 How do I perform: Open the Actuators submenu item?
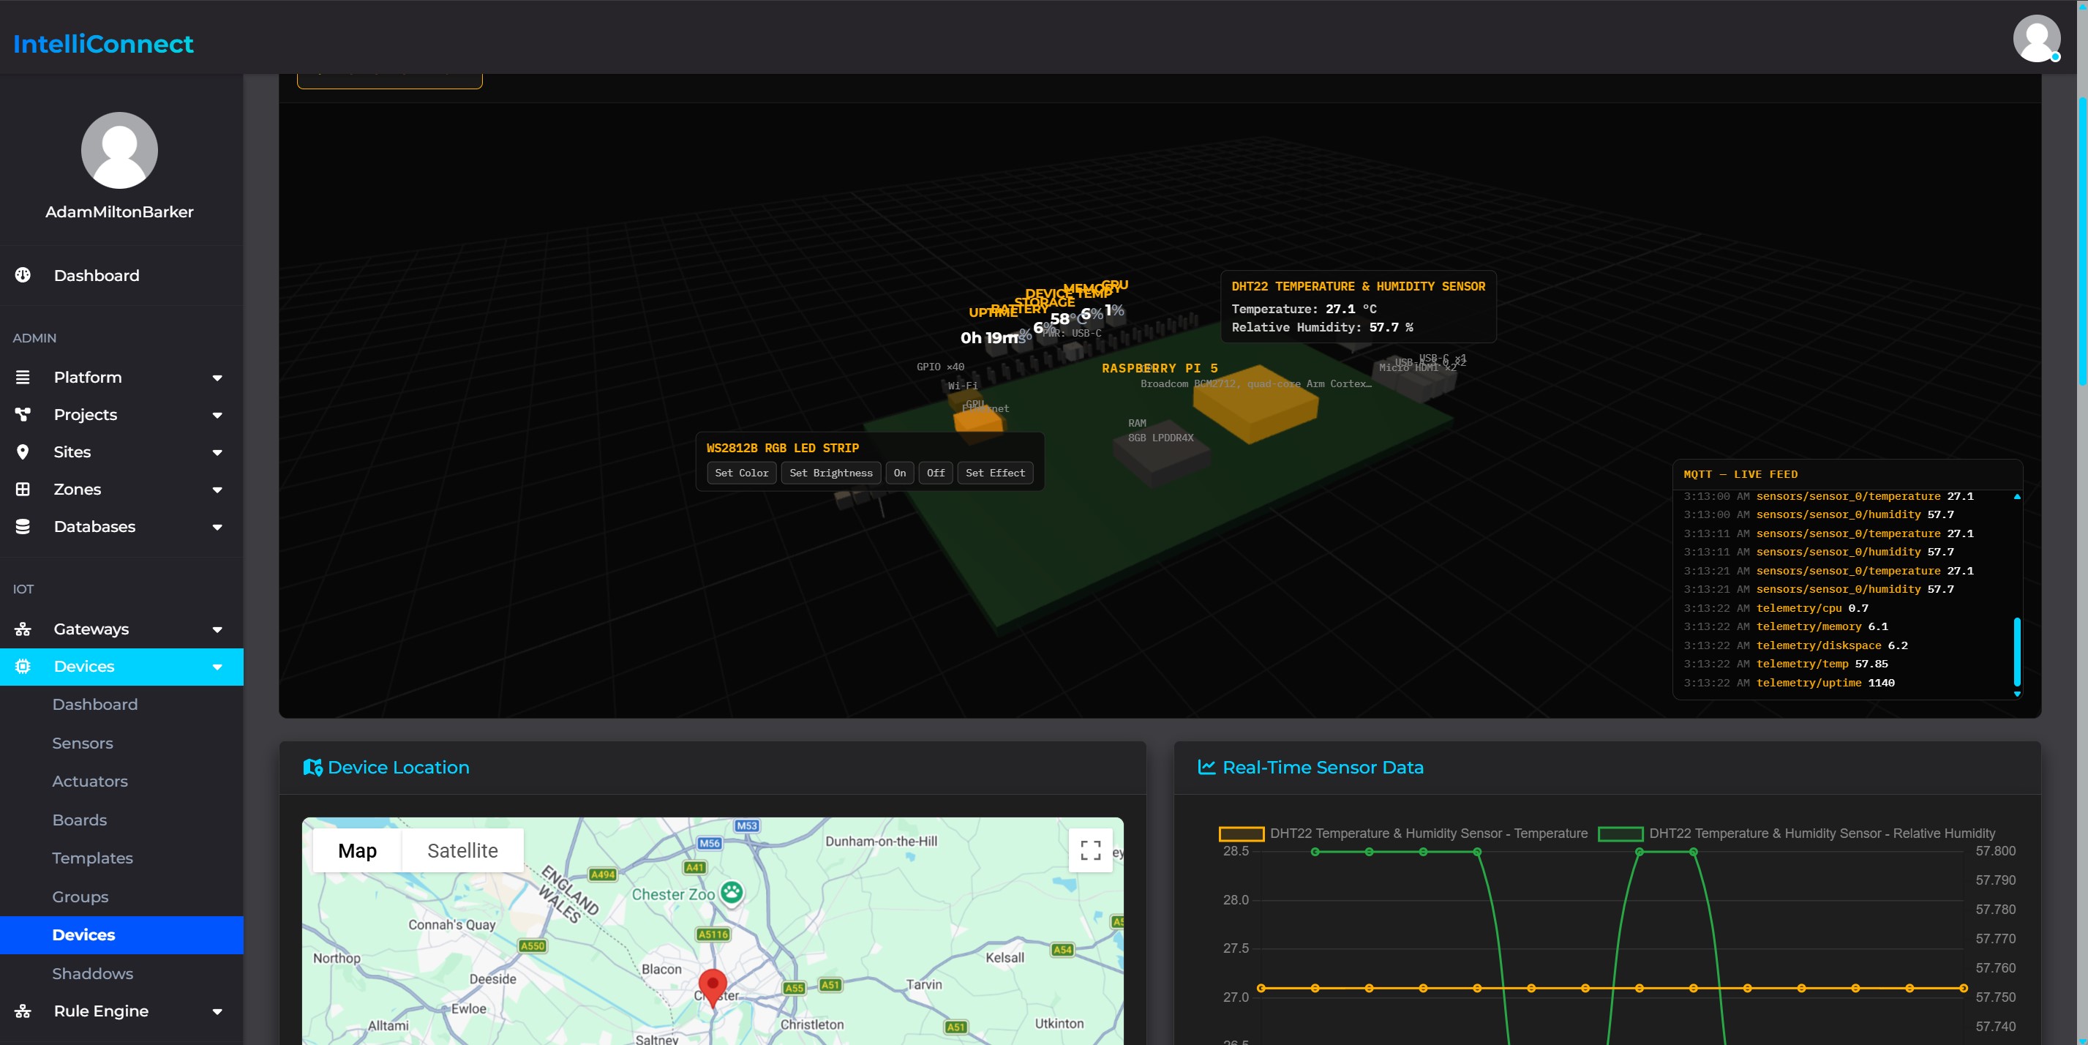[90, 781]
